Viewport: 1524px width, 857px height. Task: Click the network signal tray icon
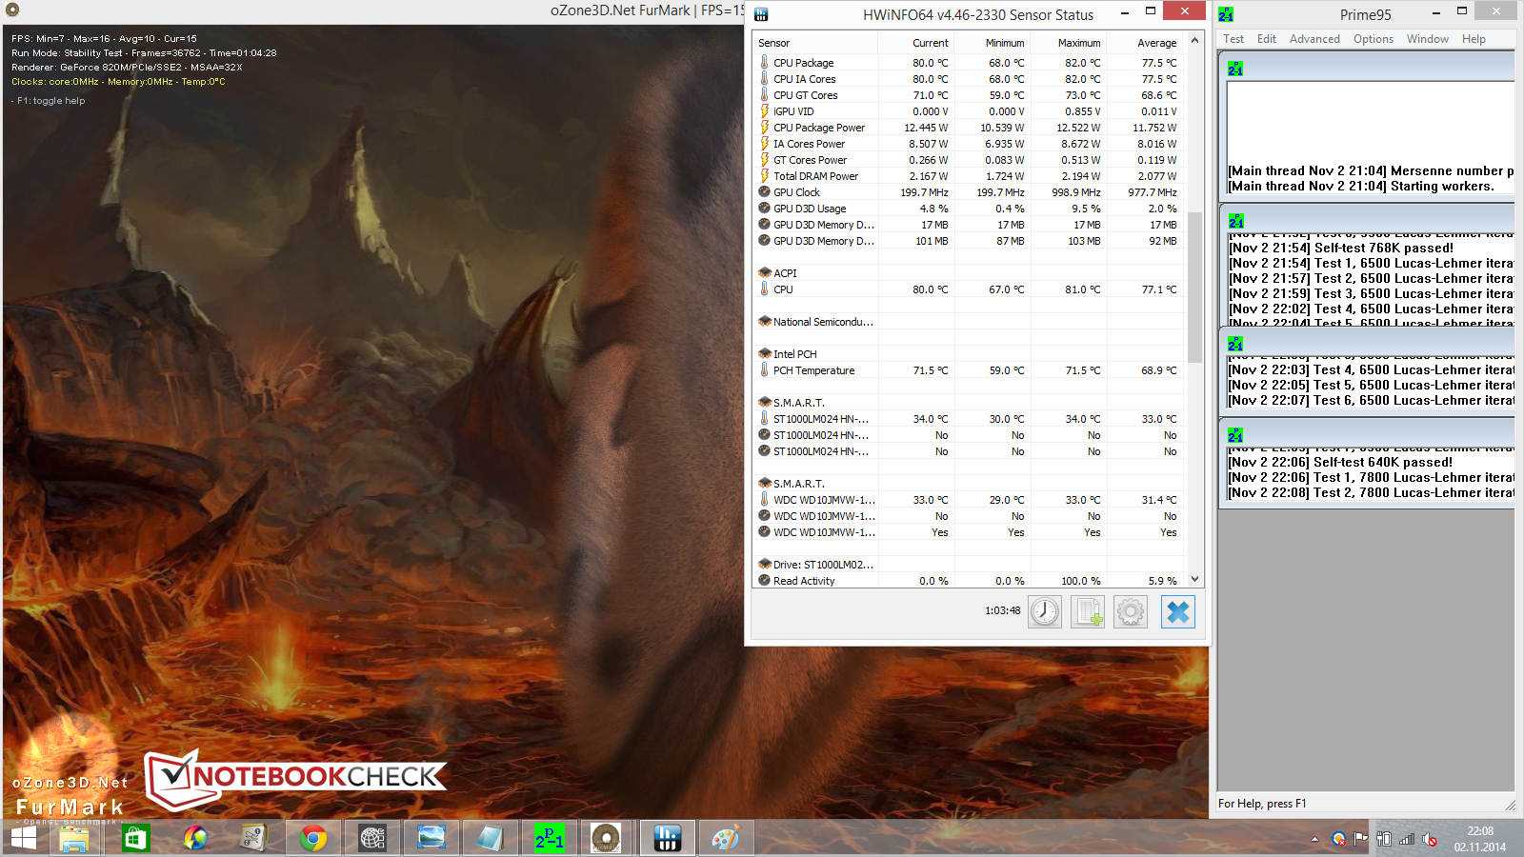pyautogui.click(x=1407, y=839)
